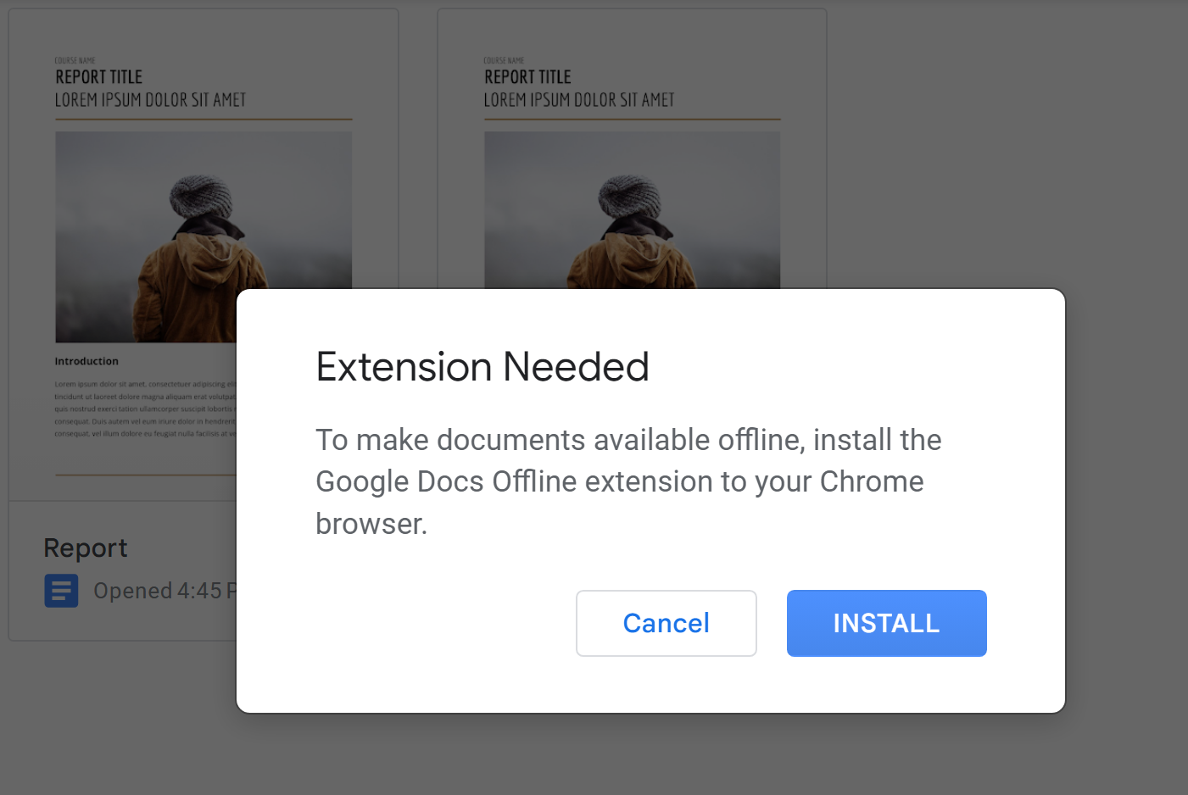This screenshot has width=1188, height=795.
Task: Click the dialog text about Google Docs Offline
Action: tap(628, 481)
